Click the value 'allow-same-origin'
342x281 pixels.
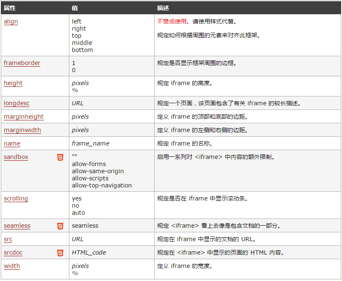click(x=98, y=171)
